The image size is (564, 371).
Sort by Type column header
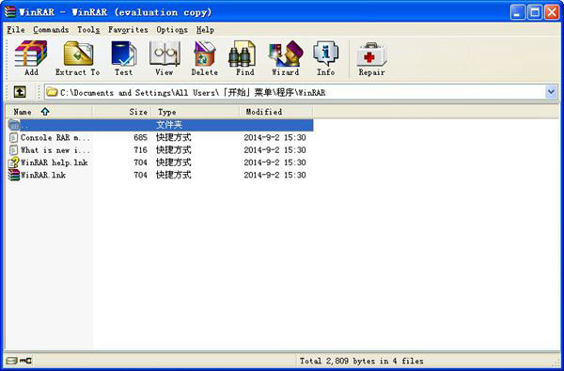click(x=196, y=112)
